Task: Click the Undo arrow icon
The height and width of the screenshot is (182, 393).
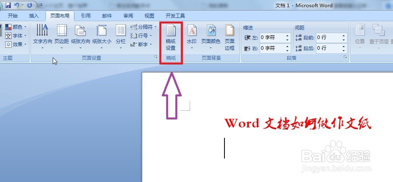Action: tap(16, 4)
